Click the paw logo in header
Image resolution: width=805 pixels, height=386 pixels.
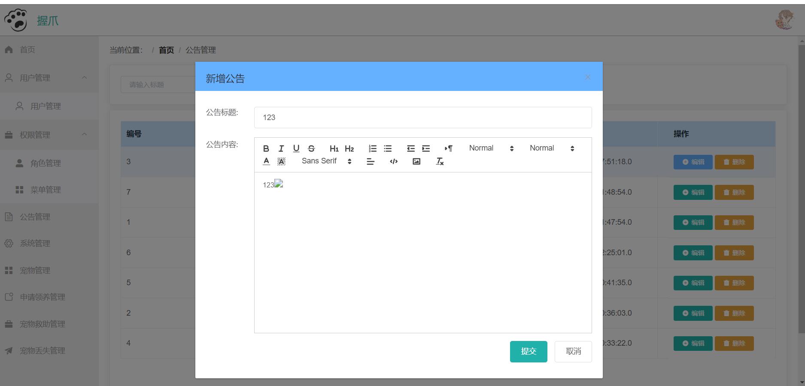pos(15,20)
